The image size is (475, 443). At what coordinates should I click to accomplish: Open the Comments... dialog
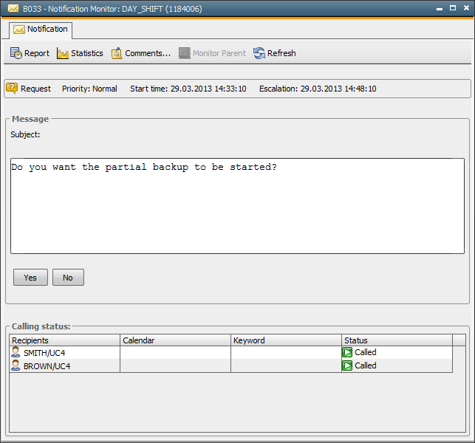[141, 53]
